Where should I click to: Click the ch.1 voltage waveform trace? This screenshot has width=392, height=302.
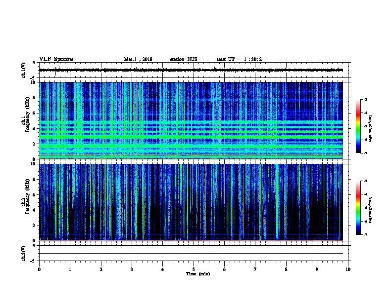tap(191, 70)
